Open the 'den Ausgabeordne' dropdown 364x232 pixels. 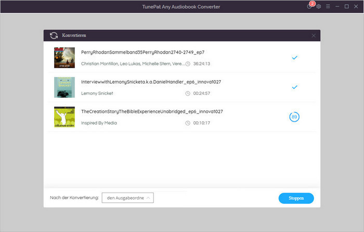pyautogui.click(x=128, y=198)
